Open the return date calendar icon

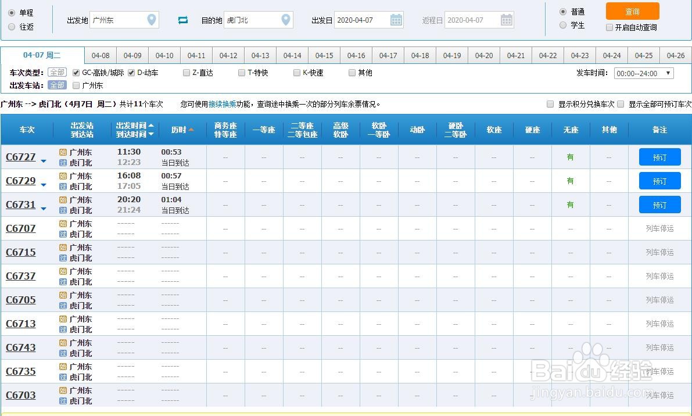[506, 19]
